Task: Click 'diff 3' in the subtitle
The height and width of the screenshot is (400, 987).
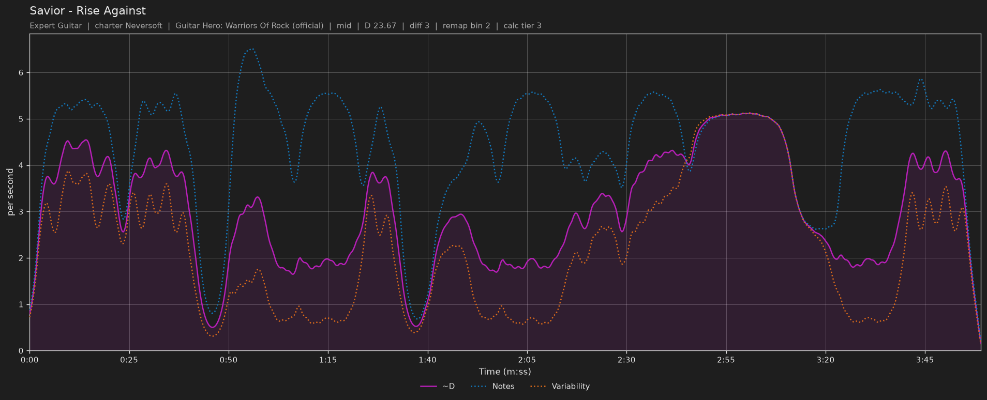Action: tap(420, 26)
